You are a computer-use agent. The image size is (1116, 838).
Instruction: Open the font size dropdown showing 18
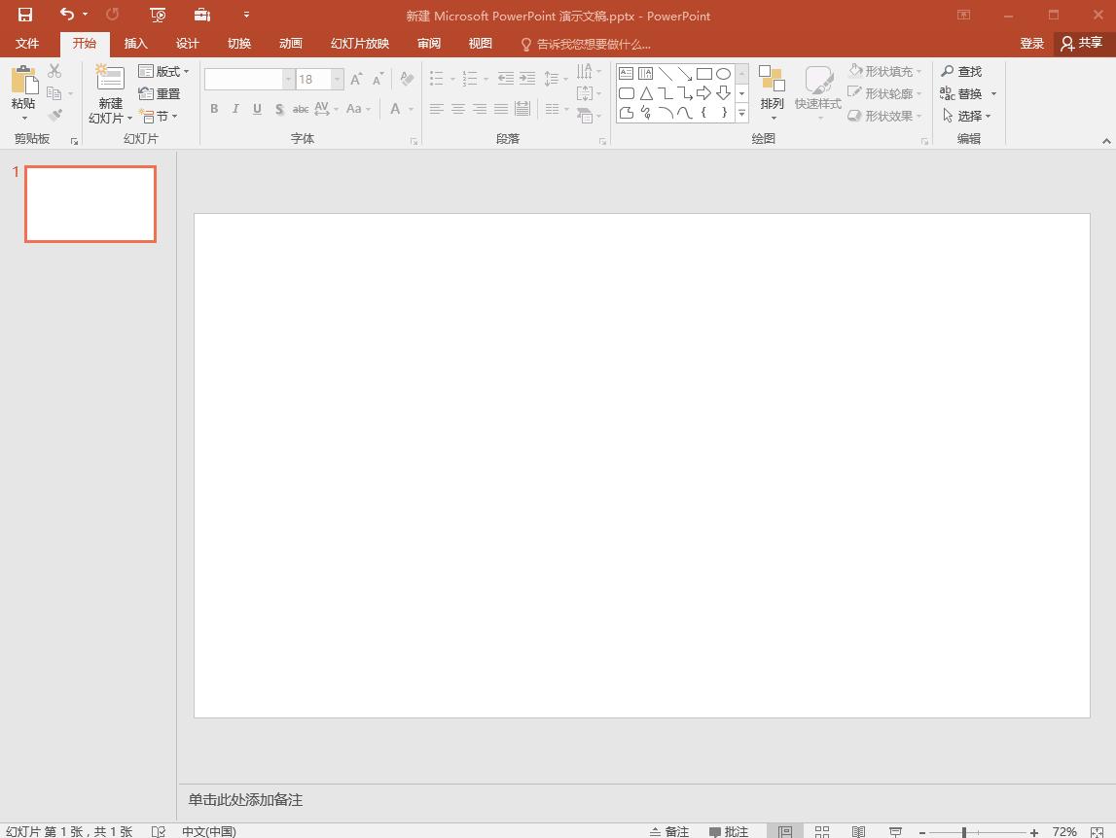[338, 79]
